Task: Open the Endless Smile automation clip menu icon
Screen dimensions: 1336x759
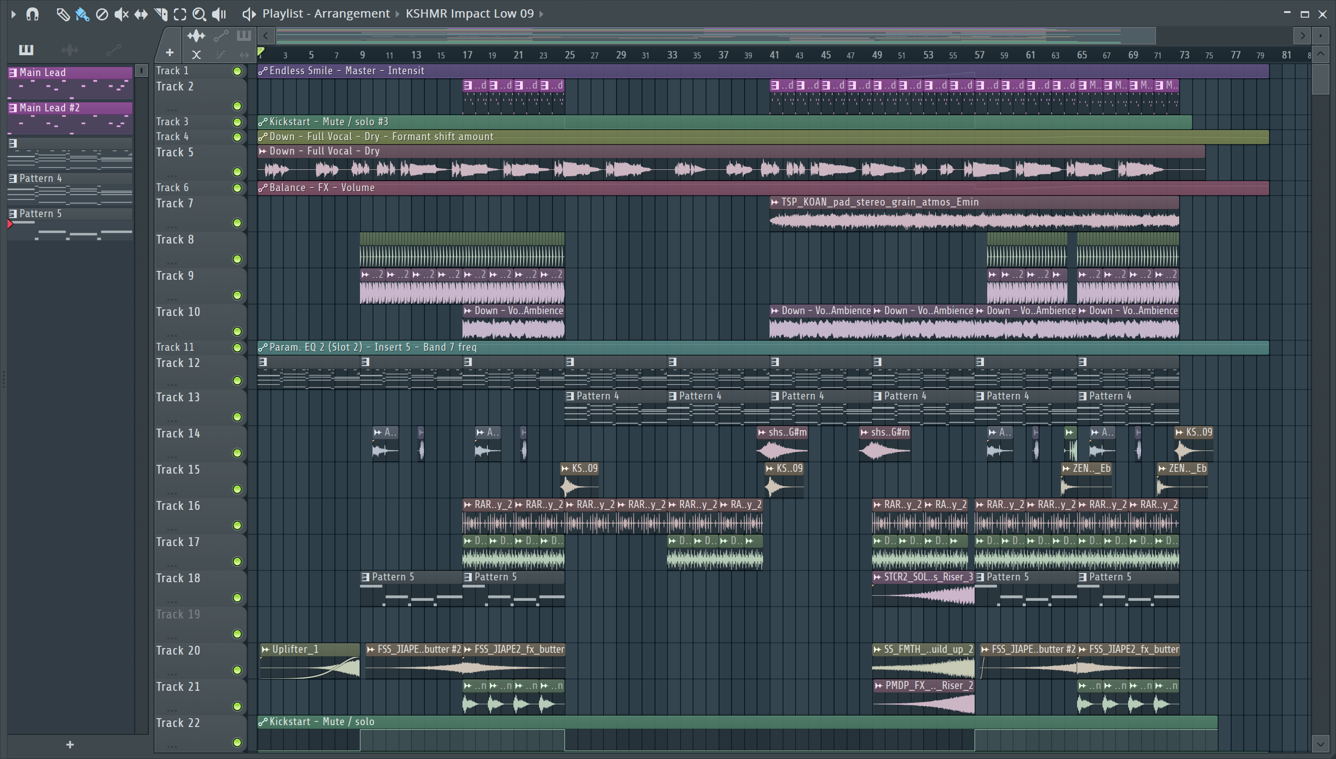Action: point(263,71)
